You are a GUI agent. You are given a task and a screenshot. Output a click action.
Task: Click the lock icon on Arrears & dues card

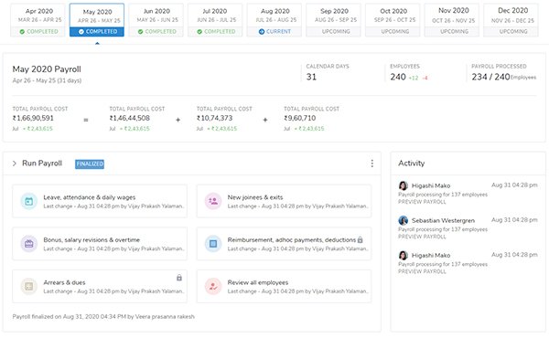pyautogui.click(x=179, y=278)
